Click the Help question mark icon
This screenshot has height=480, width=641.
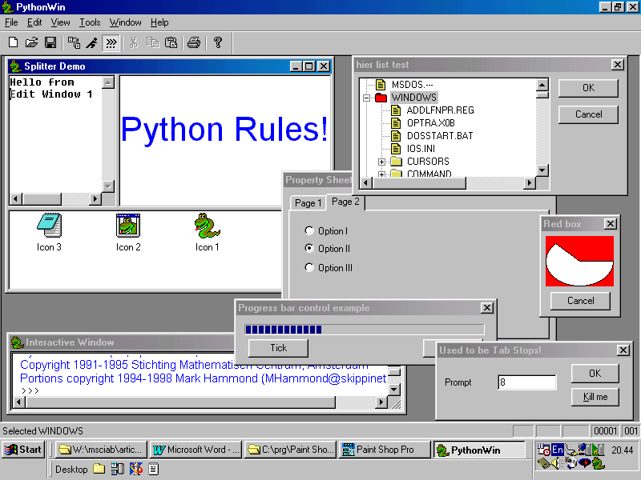click(218, 42)
